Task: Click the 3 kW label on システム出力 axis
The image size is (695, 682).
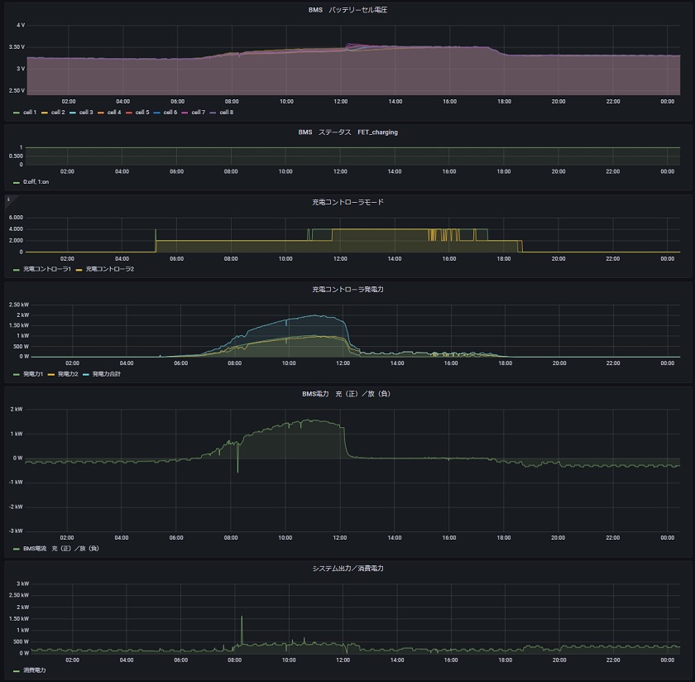Action: [22, 584]
